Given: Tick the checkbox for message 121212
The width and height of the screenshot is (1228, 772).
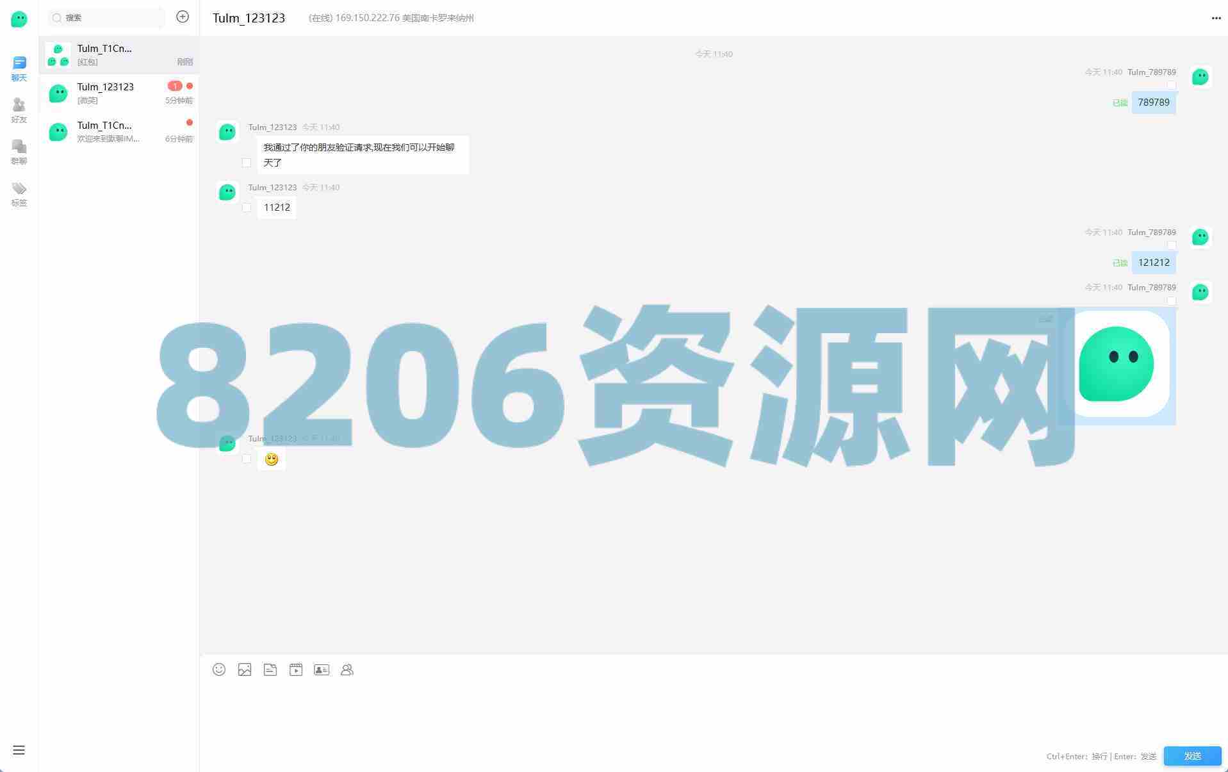Looking at the screenshot, I should tap(1171, 245).
